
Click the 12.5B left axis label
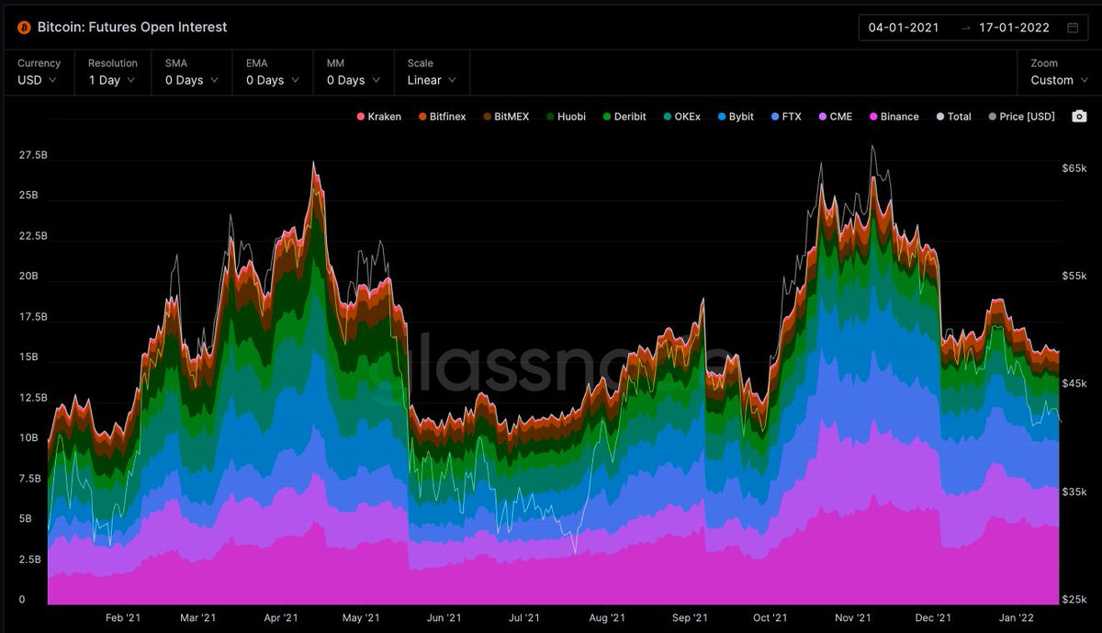tap(34, 398)
